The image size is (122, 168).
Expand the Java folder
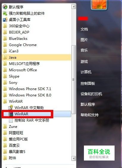coord(37,57)
